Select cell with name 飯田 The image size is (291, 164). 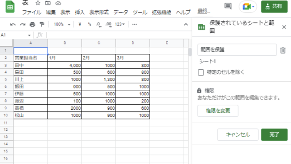tap(30, 87)
